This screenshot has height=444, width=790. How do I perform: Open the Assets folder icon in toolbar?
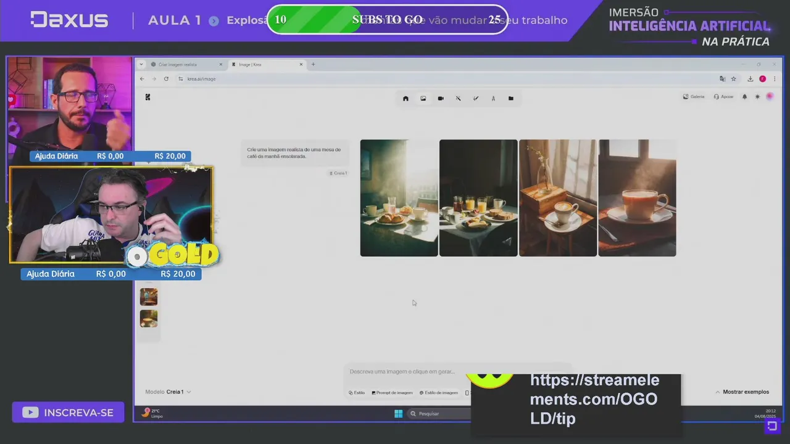coord(510,99)
